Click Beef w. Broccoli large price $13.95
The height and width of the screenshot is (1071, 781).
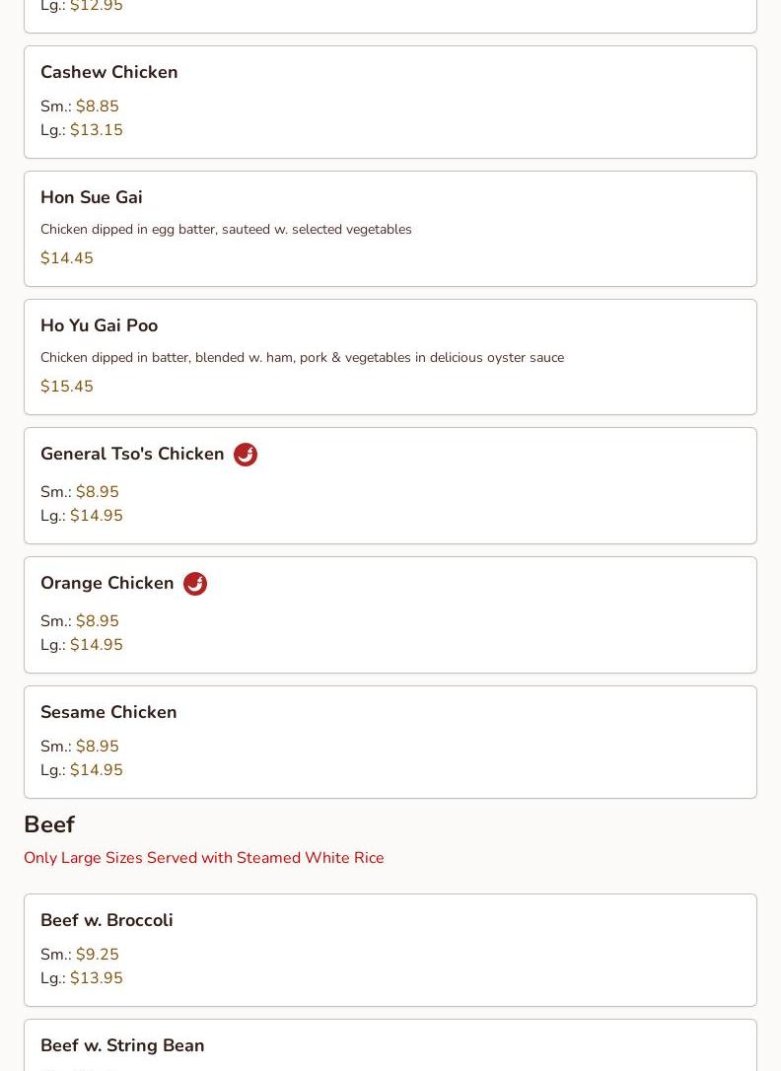tap(97, 978)
